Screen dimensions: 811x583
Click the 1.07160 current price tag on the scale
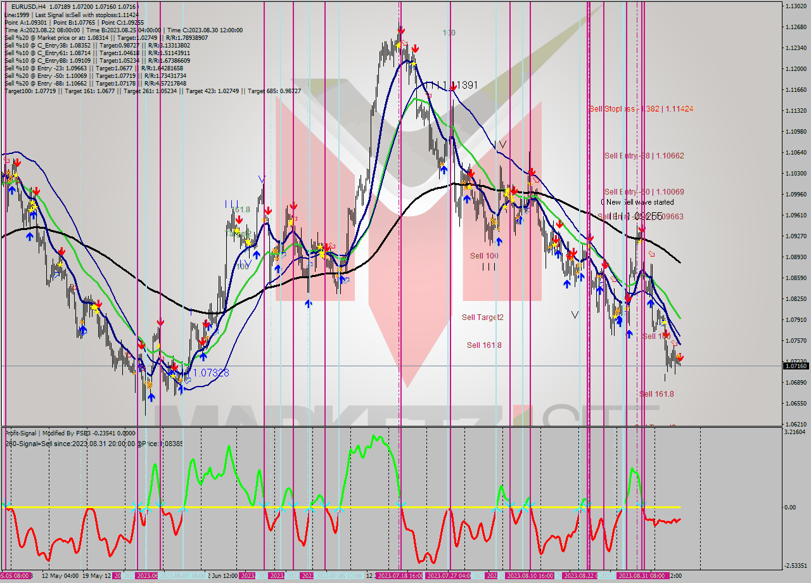(x=796, y=366)
